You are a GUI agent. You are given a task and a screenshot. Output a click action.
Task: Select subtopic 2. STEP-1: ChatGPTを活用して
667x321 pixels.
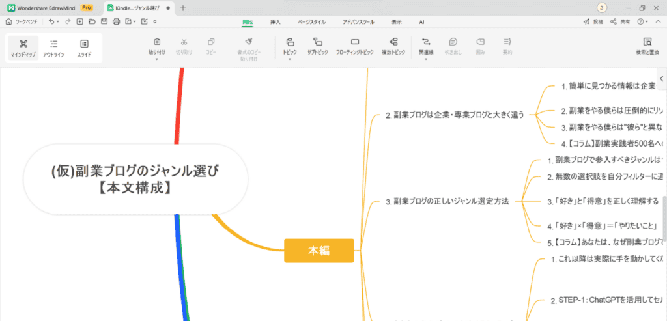point(608,301)
